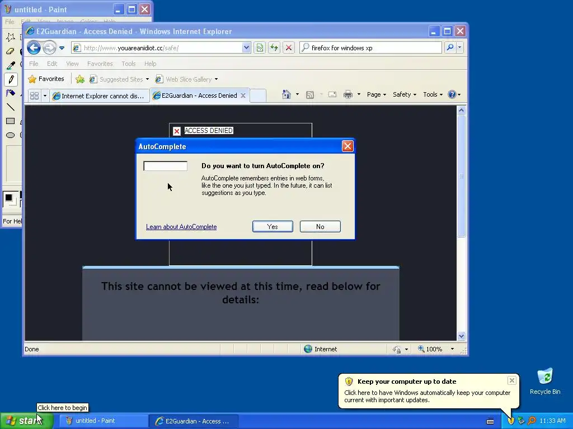Image resolution: width=573 pixels, height=429 pixels.
Task: Select the Pencil tool in Paint
Action: tap(11, 79)
